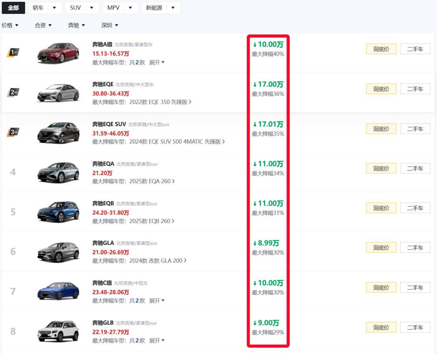
Task: Open the white 奔驰GLB car thumbnail
Action: [58, 331]
